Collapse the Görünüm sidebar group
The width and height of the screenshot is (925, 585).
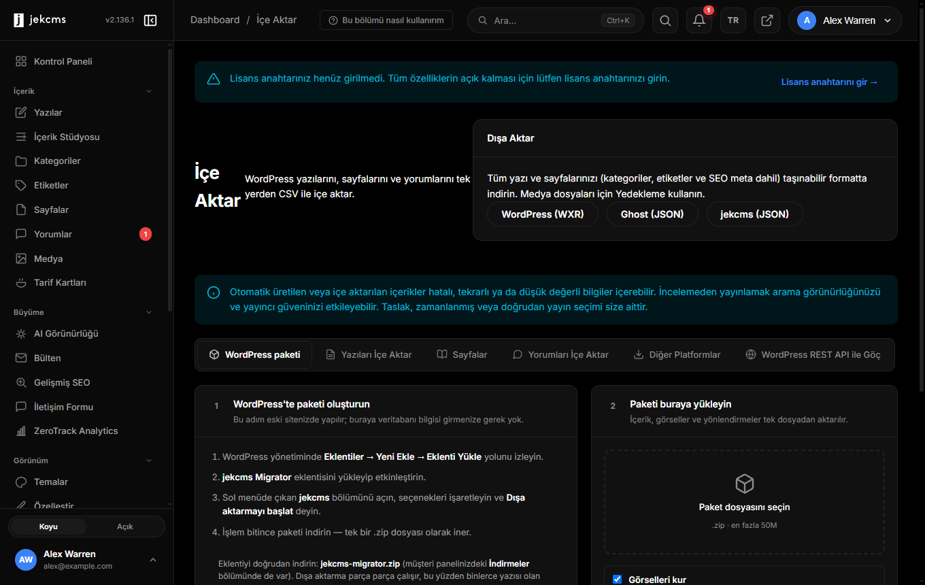[x=150, y=461]
